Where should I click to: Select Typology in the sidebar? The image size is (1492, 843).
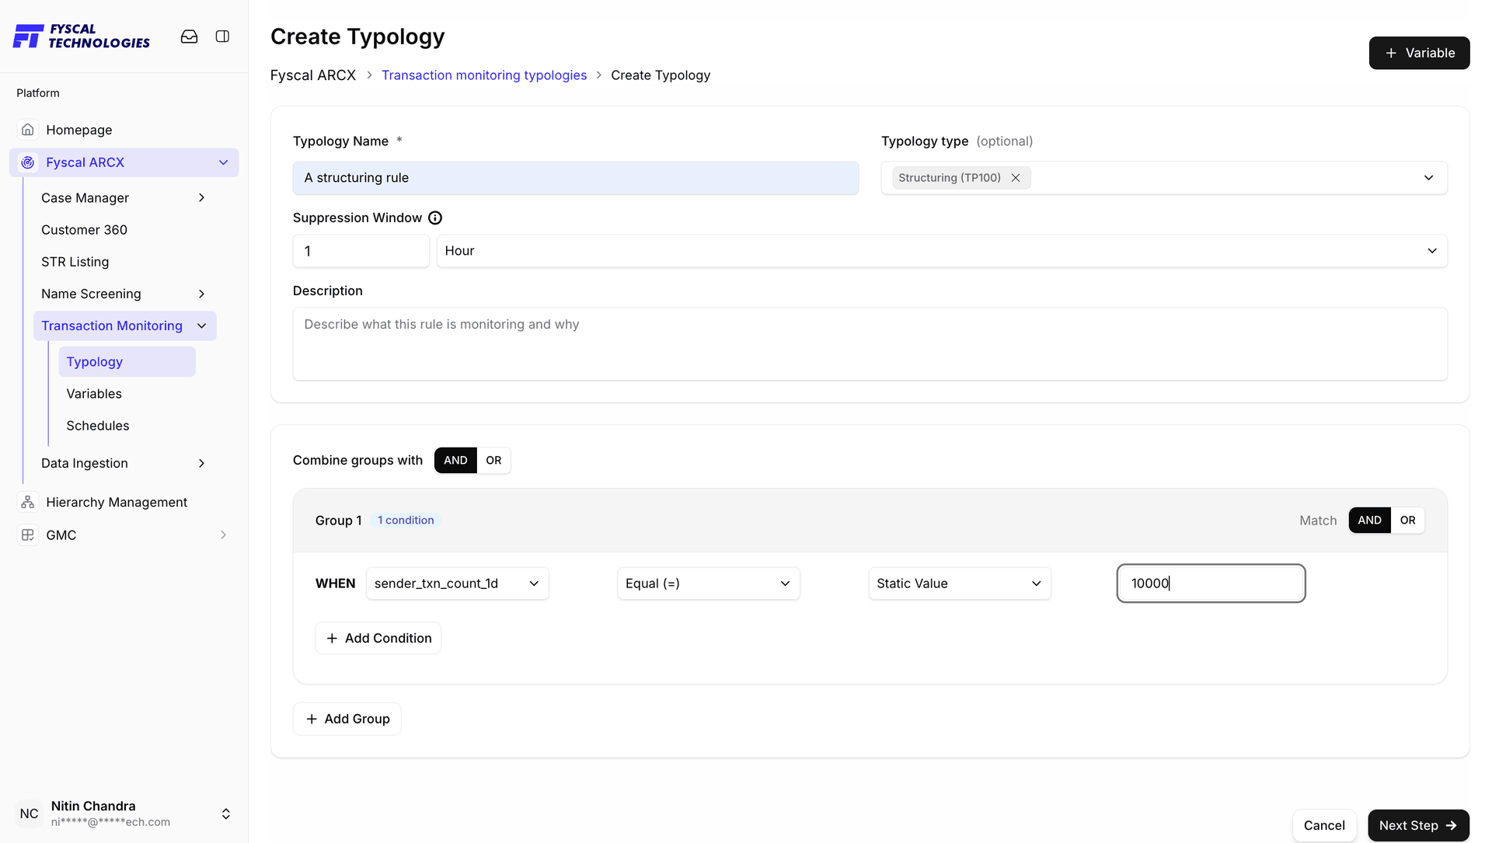click(127, 362)
